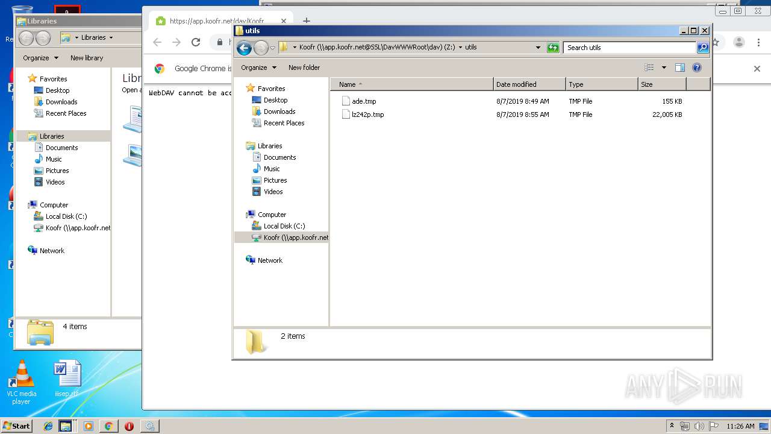
Task: Open a new Chrome tab
Action: [x=306, y=20]
